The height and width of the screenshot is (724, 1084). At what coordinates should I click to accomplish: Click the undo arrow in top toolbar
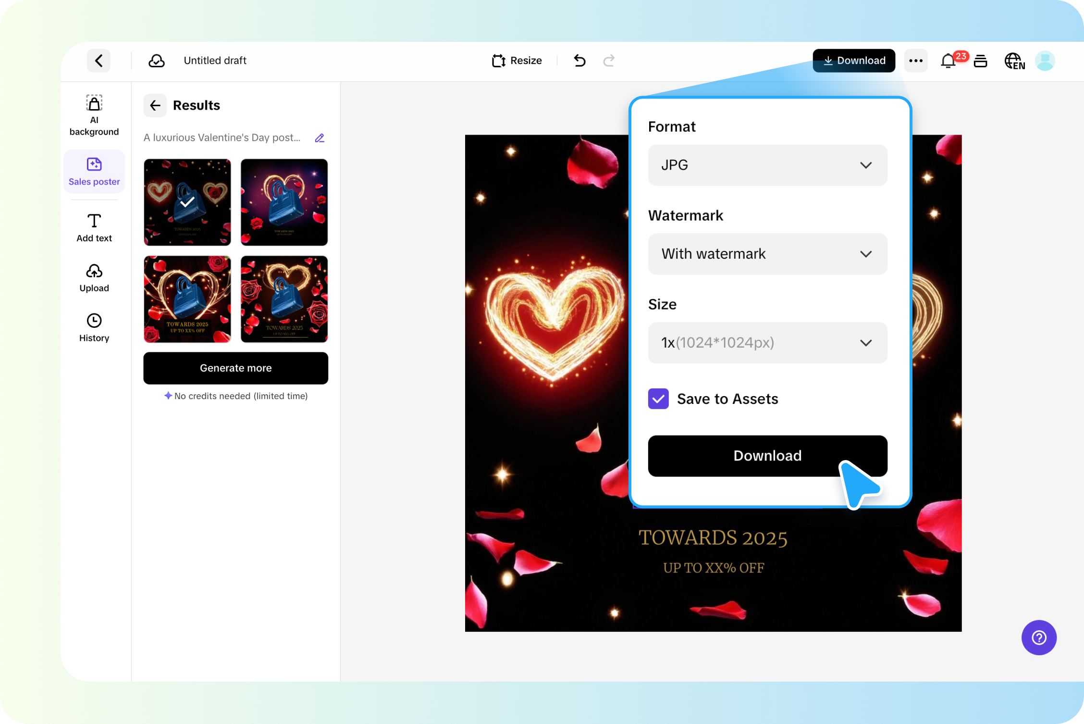(580, 60)
